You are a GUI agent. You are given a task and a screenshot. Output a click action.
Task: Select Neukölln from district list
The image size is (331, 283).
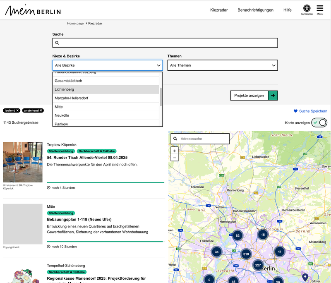pos(106,115)
